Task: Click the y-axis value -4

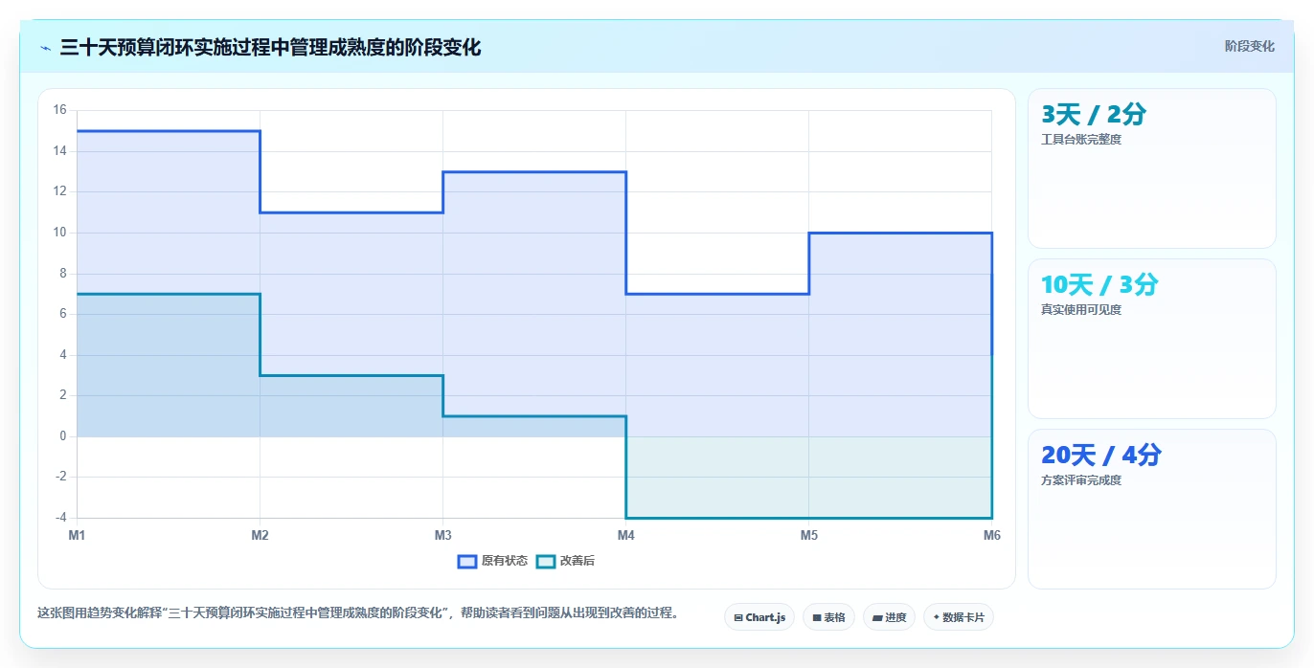Action: coord(59,518)
